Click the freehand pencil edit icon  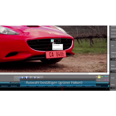coord(59,41)
